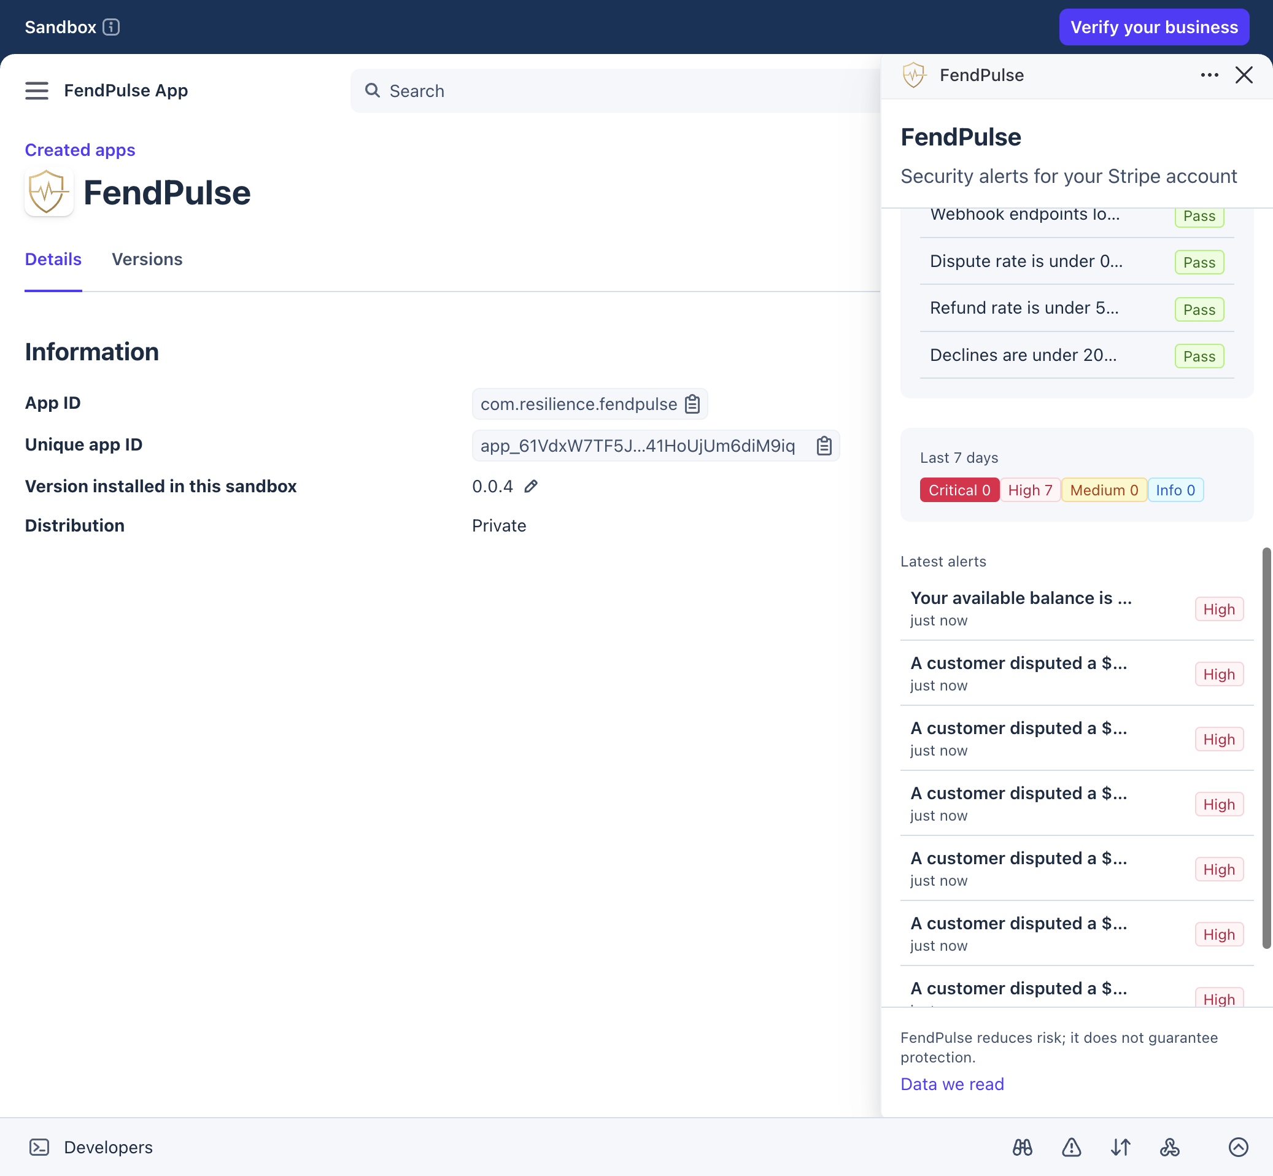Open the webhooks icon in bottom bar
The width and height of the screenshot is (1273, 1176).
click(1169, 1147)
